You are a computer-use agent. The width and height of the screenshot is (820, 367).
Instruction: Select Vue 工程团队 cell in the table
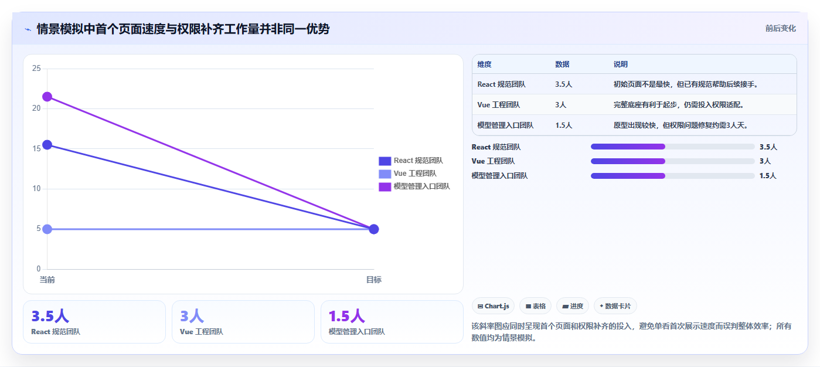click(499, 105)
